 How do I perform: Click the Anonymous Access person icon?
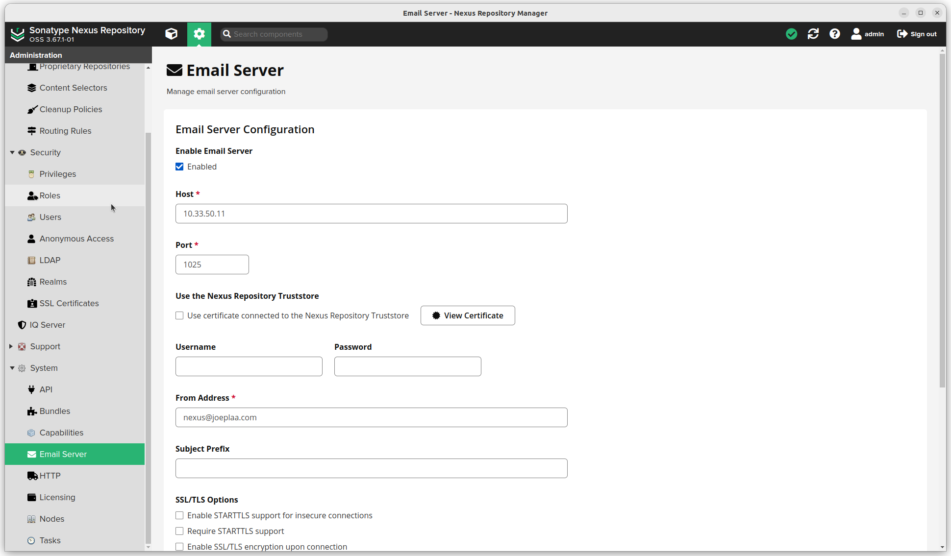pyautogui.click(x=32, y=239)
